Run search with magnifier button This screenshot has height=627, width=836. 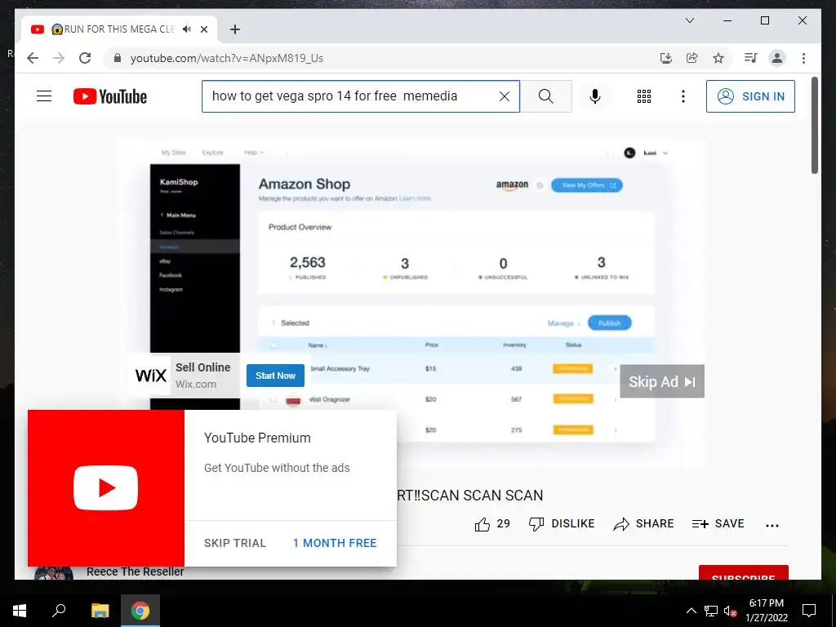tap(546, 96)
